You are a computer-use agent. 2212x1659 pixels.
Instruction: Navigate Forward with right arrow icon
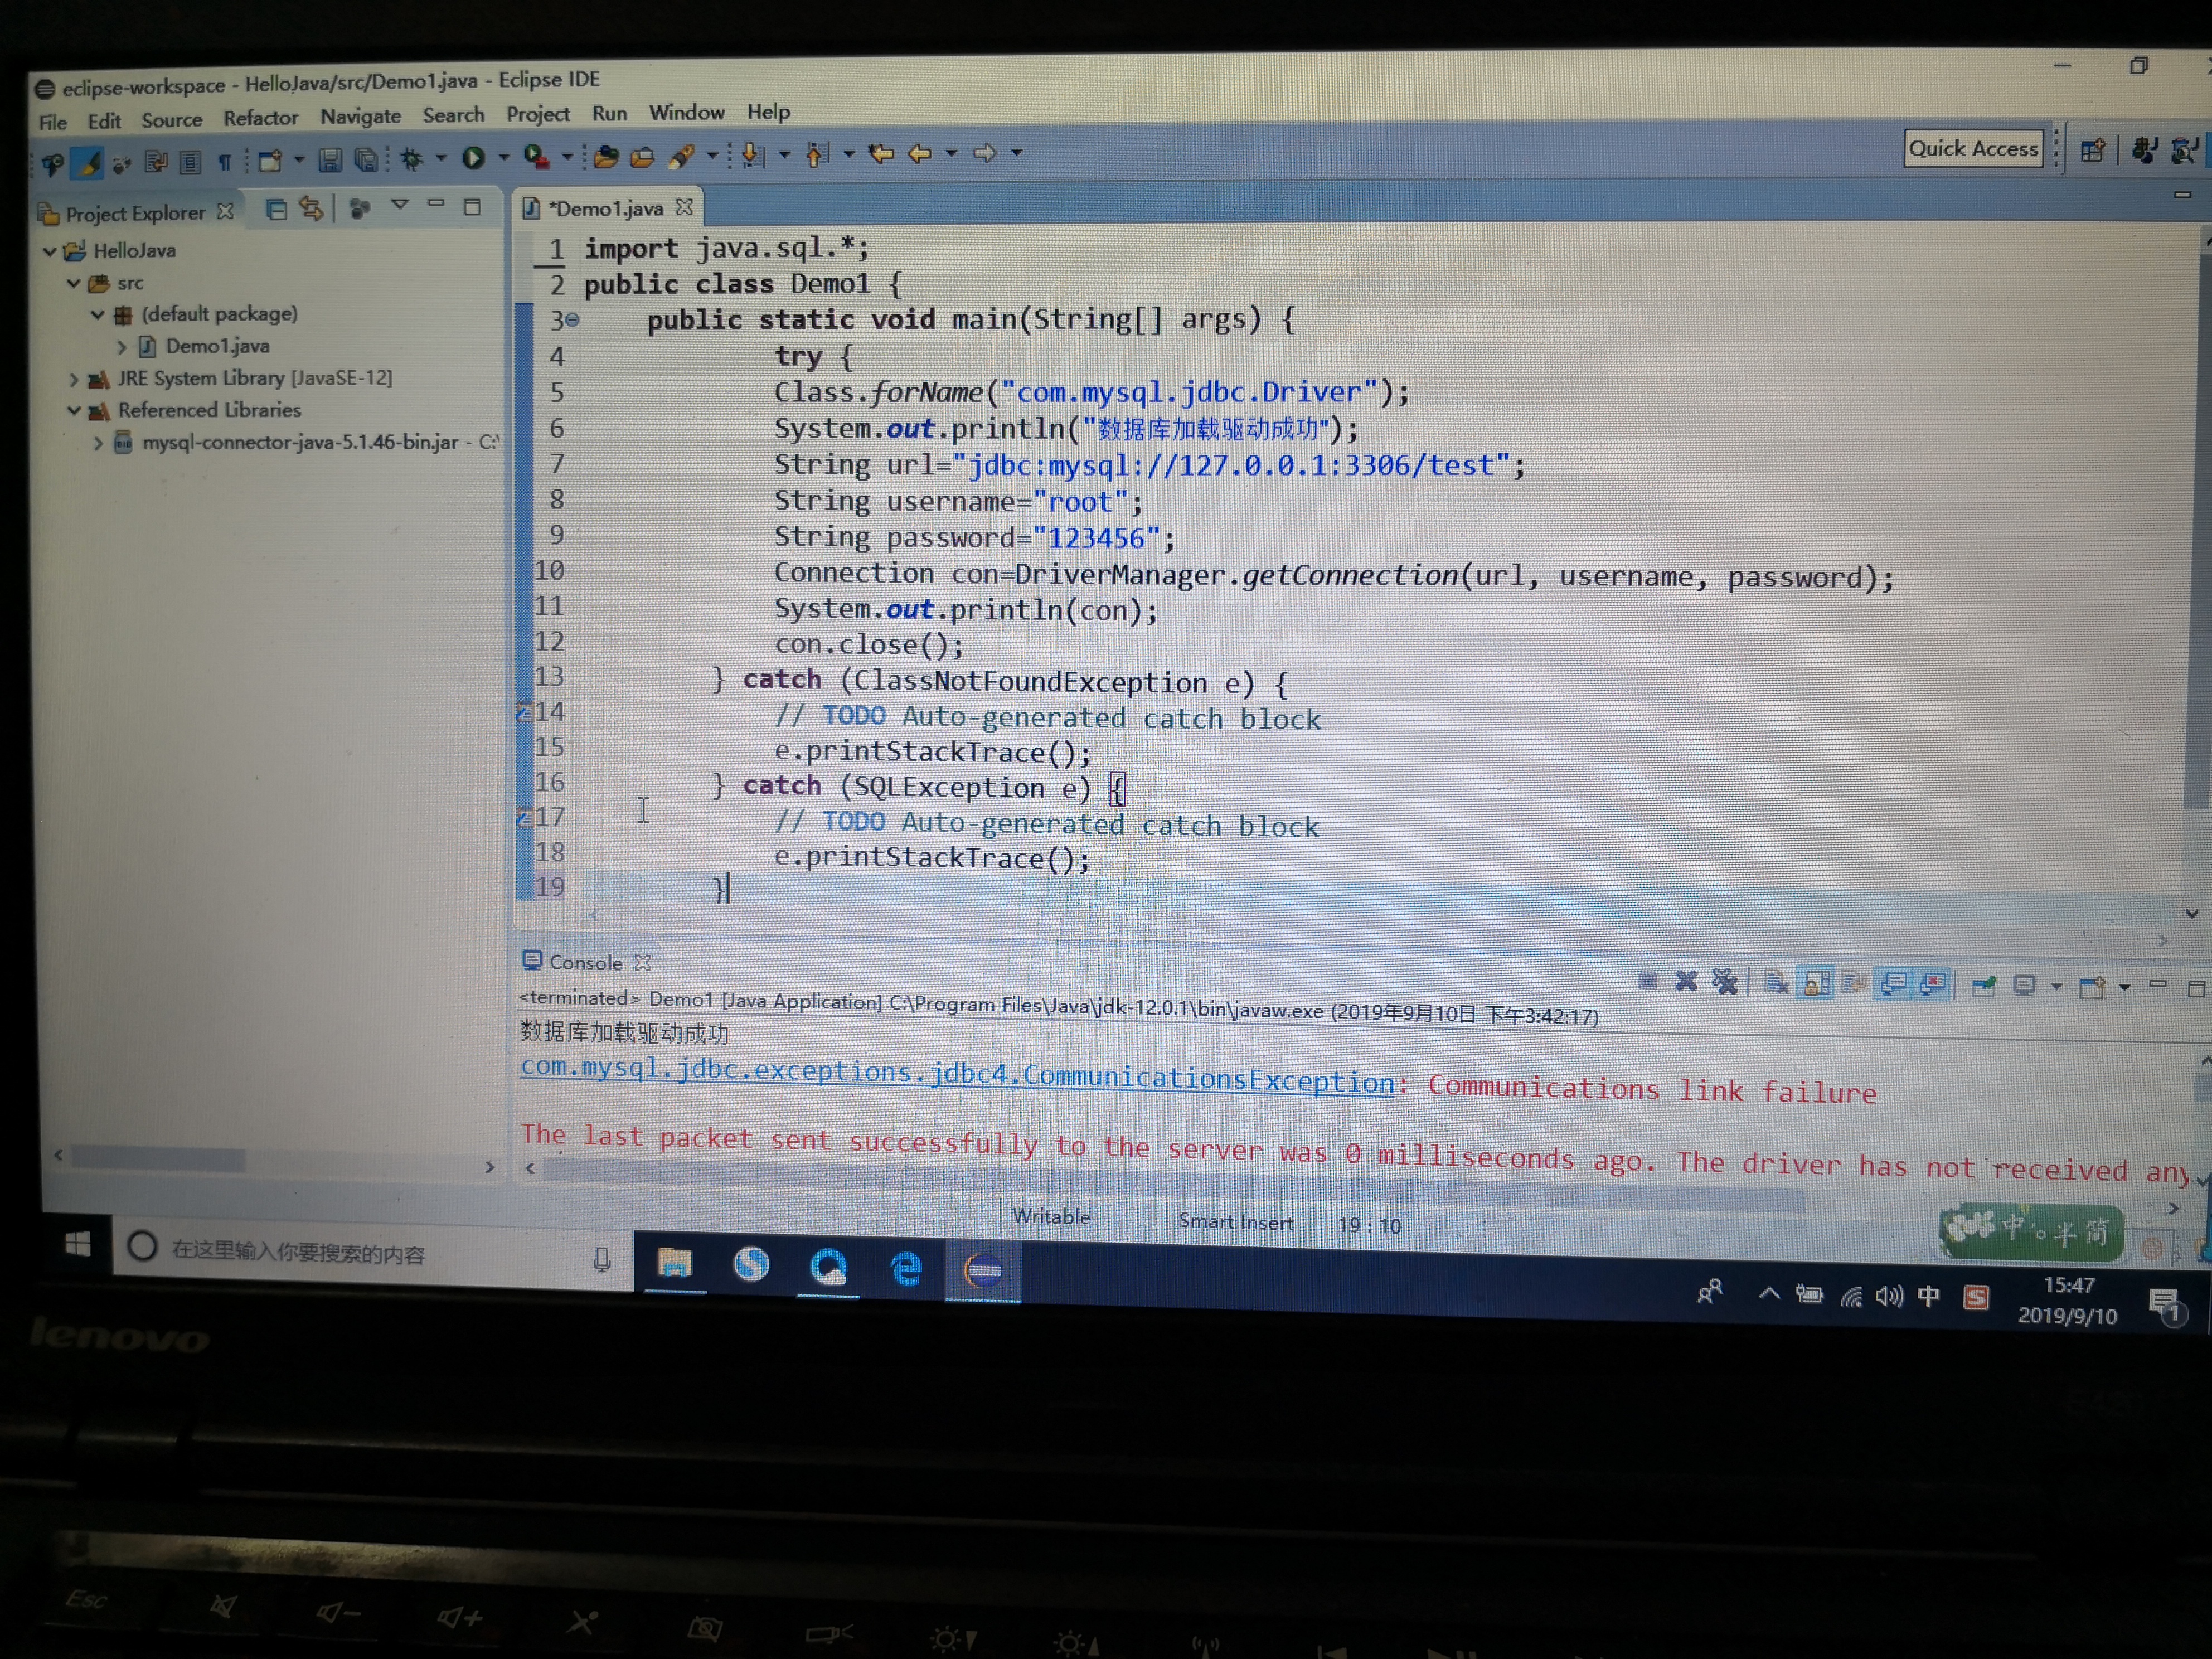pyautogui.click(x=984, y=153)
